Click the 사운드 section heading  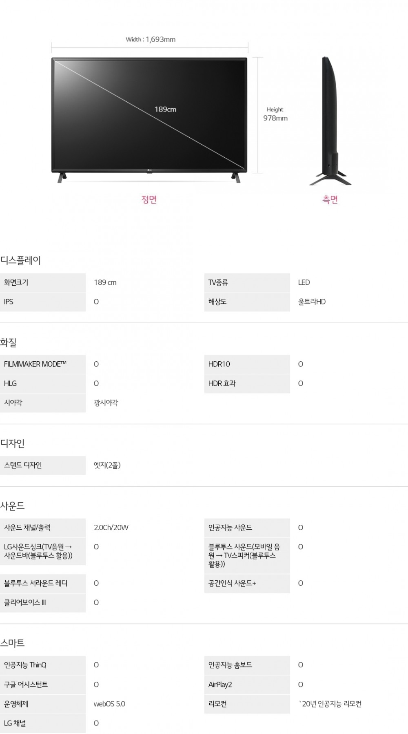12,506
